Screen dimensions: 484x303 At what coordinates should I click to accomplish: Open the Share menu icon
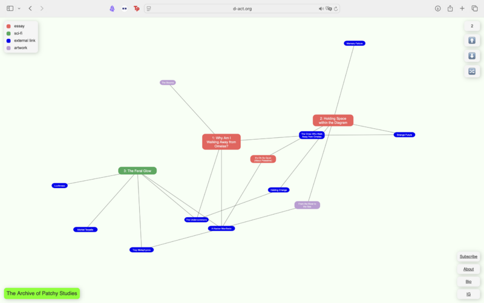point(450,8)
